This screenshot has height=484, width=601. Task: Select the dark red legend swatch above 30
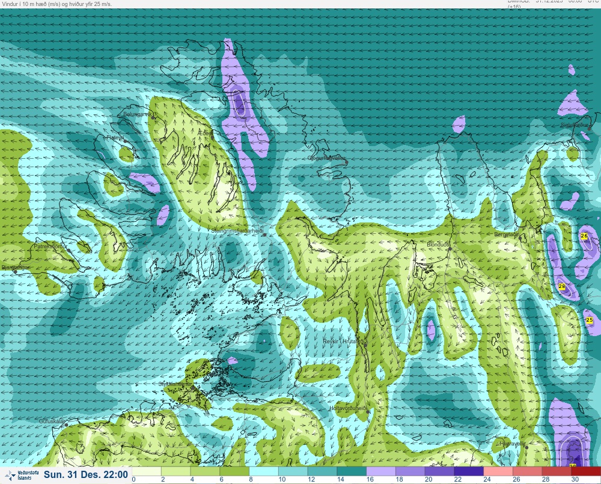(586, 471)
